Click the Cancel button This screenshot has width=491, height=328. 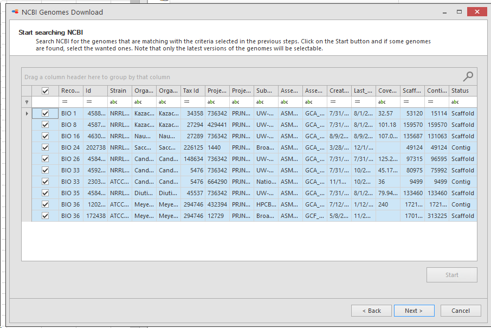point(461,311)
